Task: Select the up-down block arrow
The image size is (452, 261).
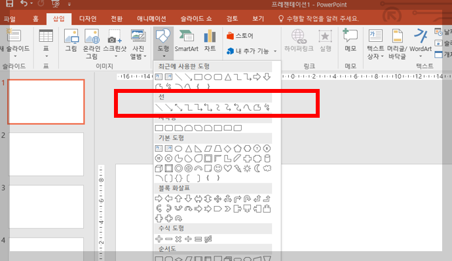Action: click(208, 199)
